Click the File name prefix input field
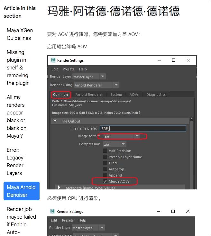The height and width of the screenshot is (236, 211). point(143,128)
